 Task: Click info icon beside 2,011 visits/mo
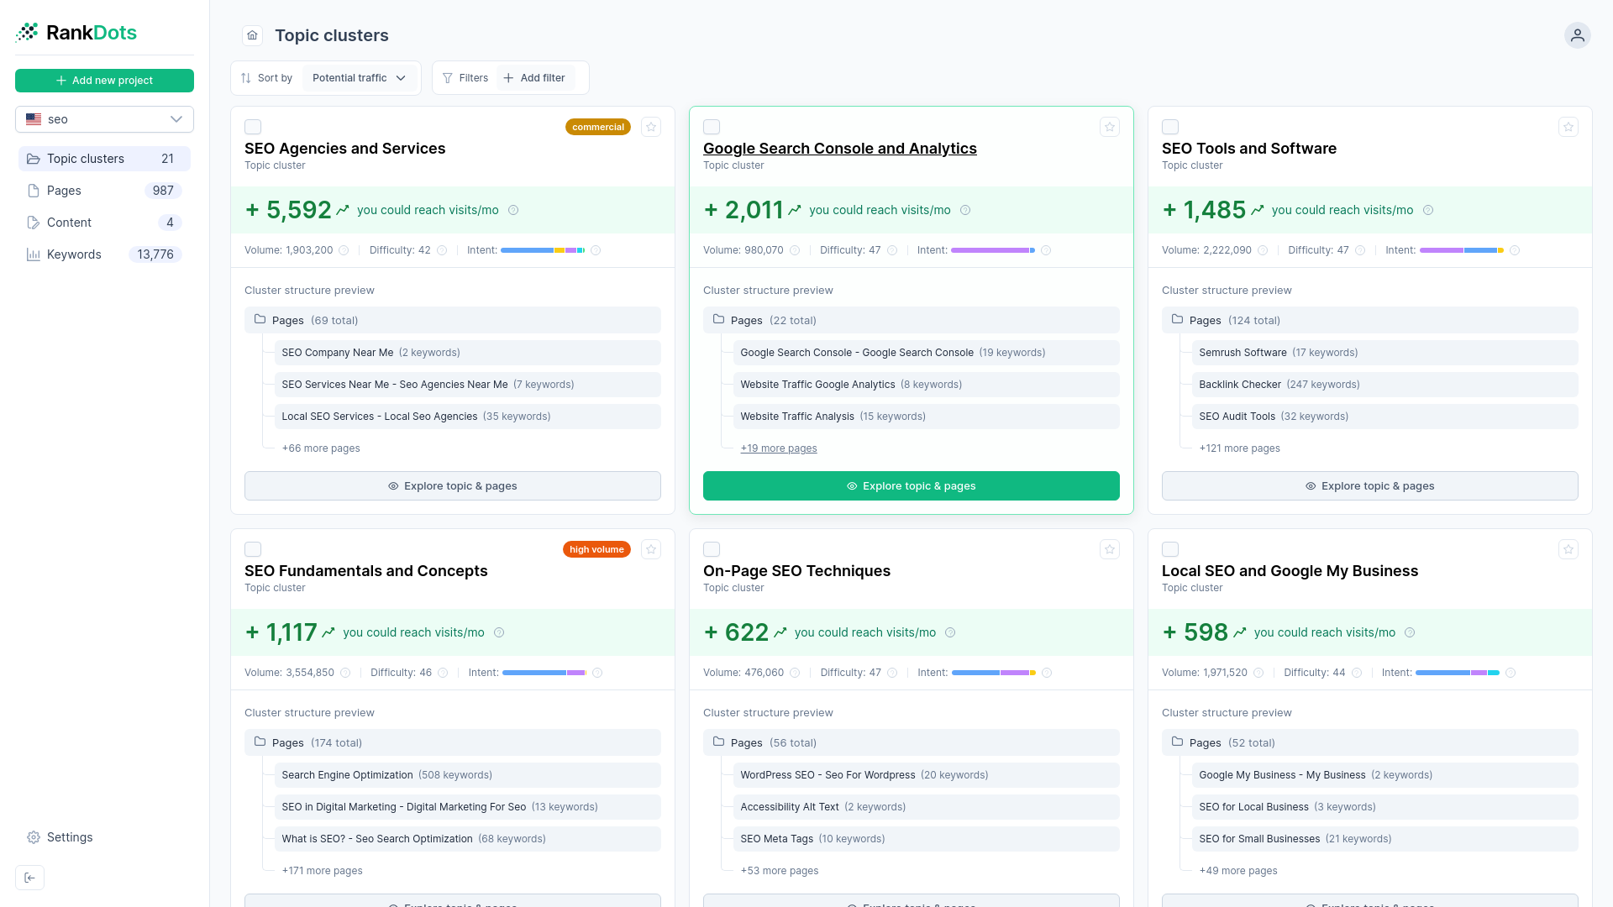(x=965, y=210)
